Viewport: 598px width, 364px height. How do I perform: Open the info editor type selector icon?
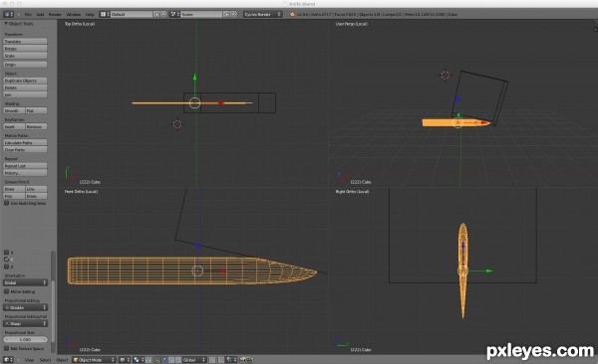(x=7, y=14)
